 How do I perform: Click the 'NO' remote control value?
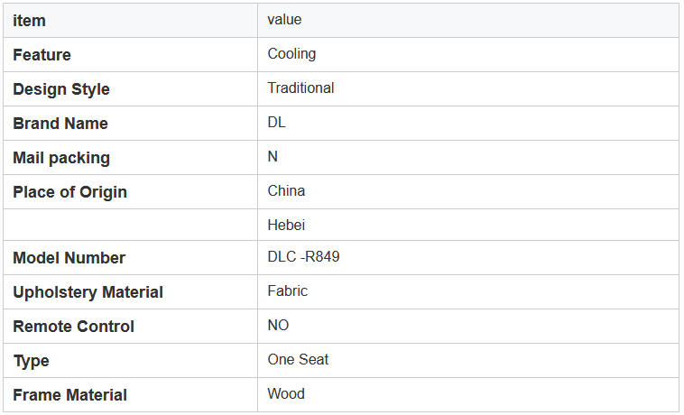tap(278, 325)
